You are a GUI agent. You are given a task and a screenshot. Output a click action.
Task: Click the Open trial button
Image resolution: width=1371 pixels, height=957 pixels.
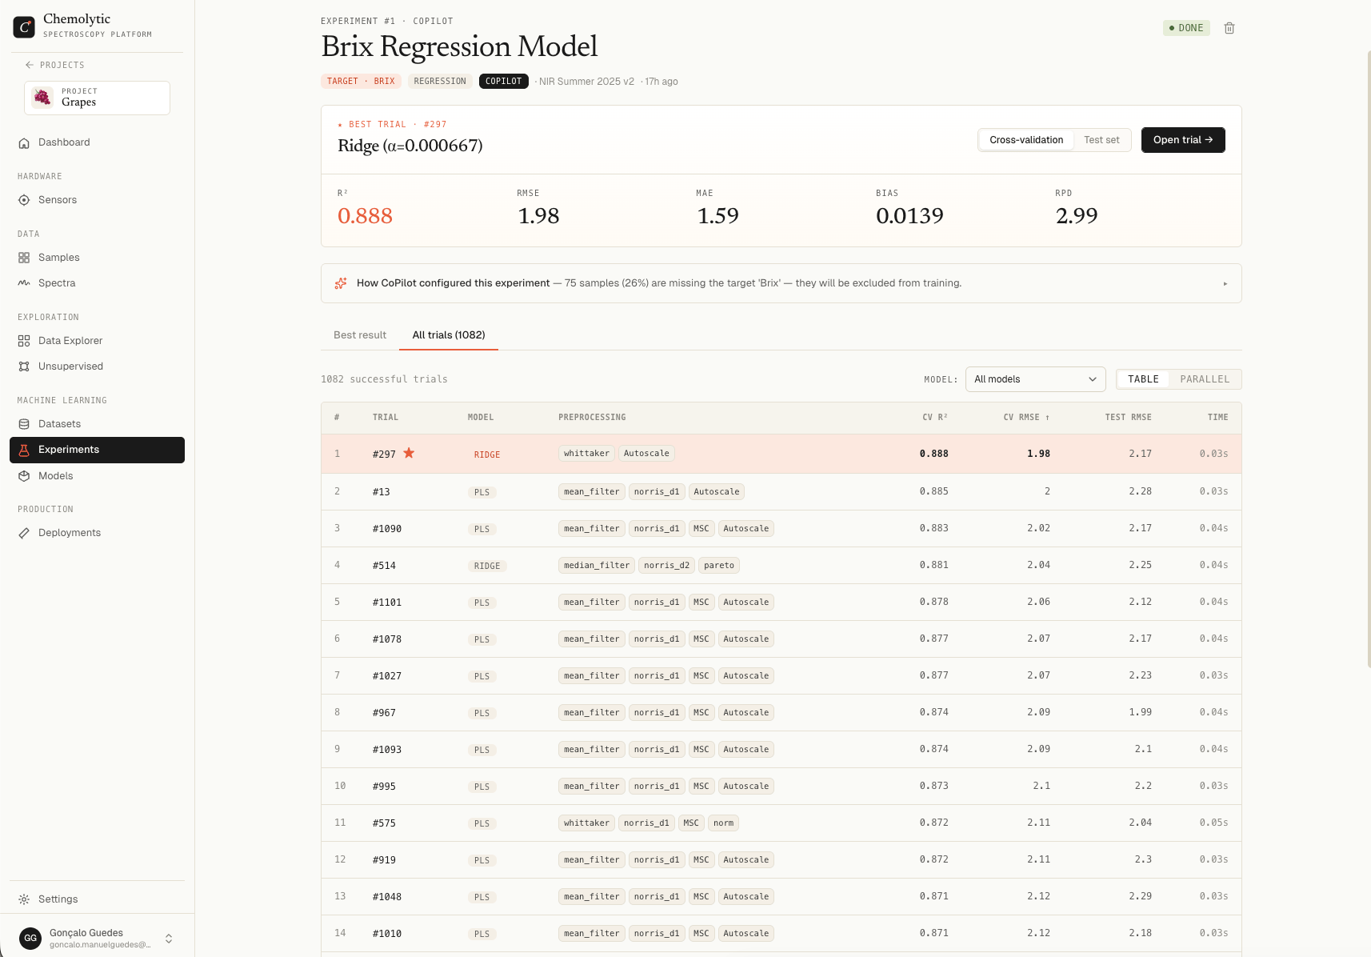point(1183,140)
